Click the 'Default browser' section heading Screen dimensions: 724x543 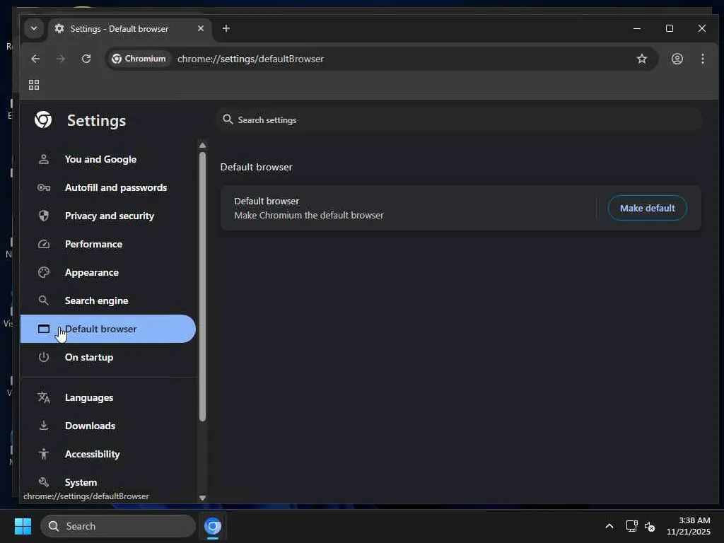coord(256,167)
